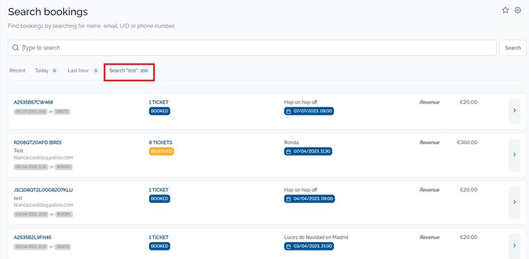Click the Ronda product name

(292, 143)
